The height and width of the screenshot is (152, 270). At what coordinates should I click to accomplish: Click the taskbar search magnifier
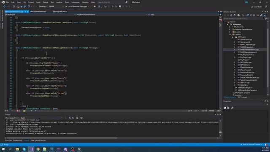(x=10, y=149)
